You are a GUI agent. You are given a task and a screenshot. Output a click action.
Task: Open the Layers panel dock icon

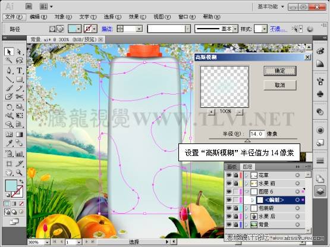pyautogui.click(x=320, y=192)
